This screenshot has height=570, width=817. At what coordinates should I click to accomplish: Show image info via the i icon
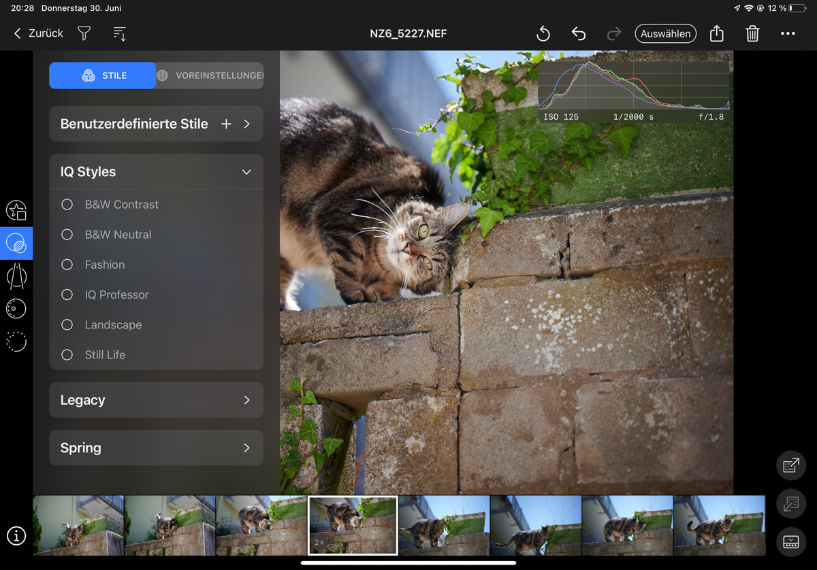coord(16,536)
